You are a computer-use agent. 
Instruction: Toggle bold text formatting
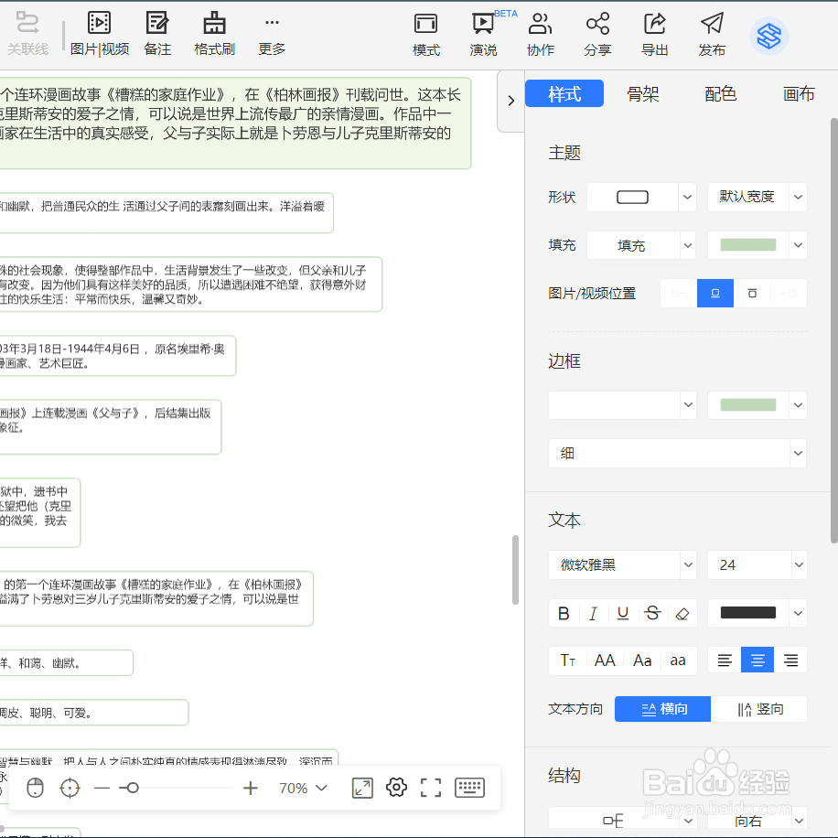[x=564, y=613]
